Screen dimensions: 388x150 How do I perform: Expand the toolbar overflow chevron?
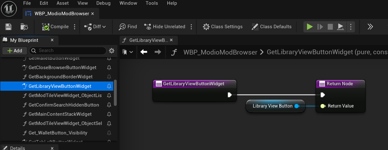click(x=370, y=27)
